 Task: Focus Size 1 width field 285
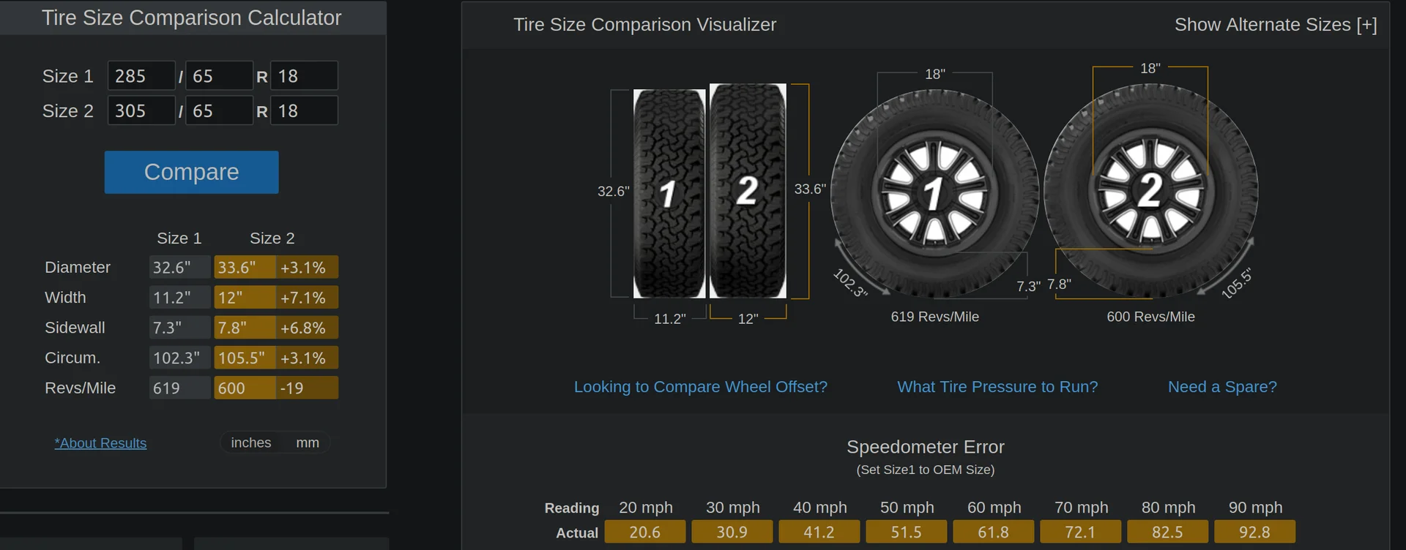(141, 76)
